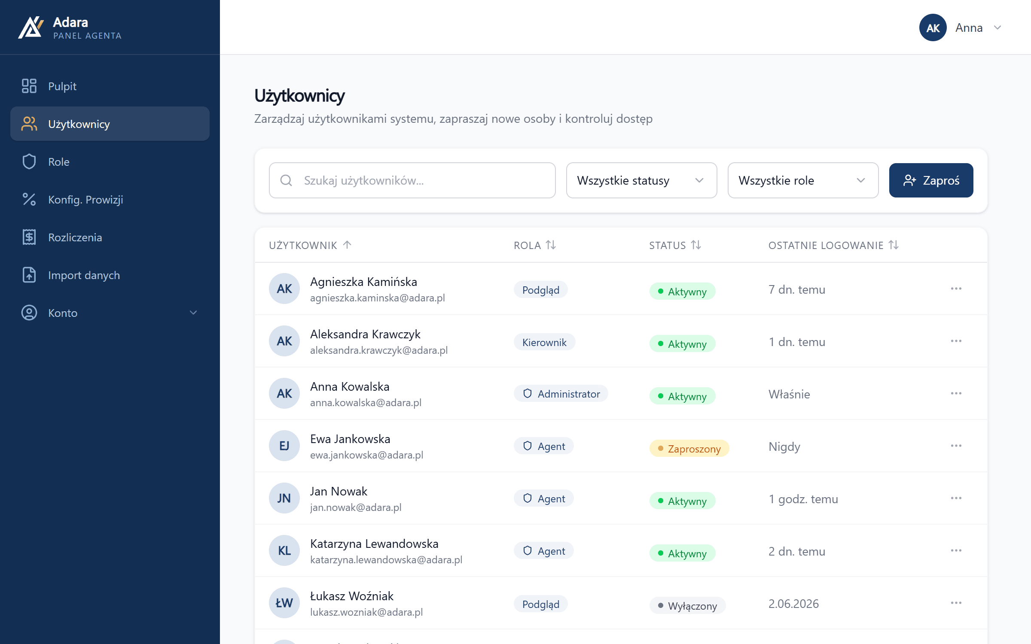Screen dimensions: 1031x644
Task: Click the Konto user-circle icon
Action: click(x=29, y=313)
